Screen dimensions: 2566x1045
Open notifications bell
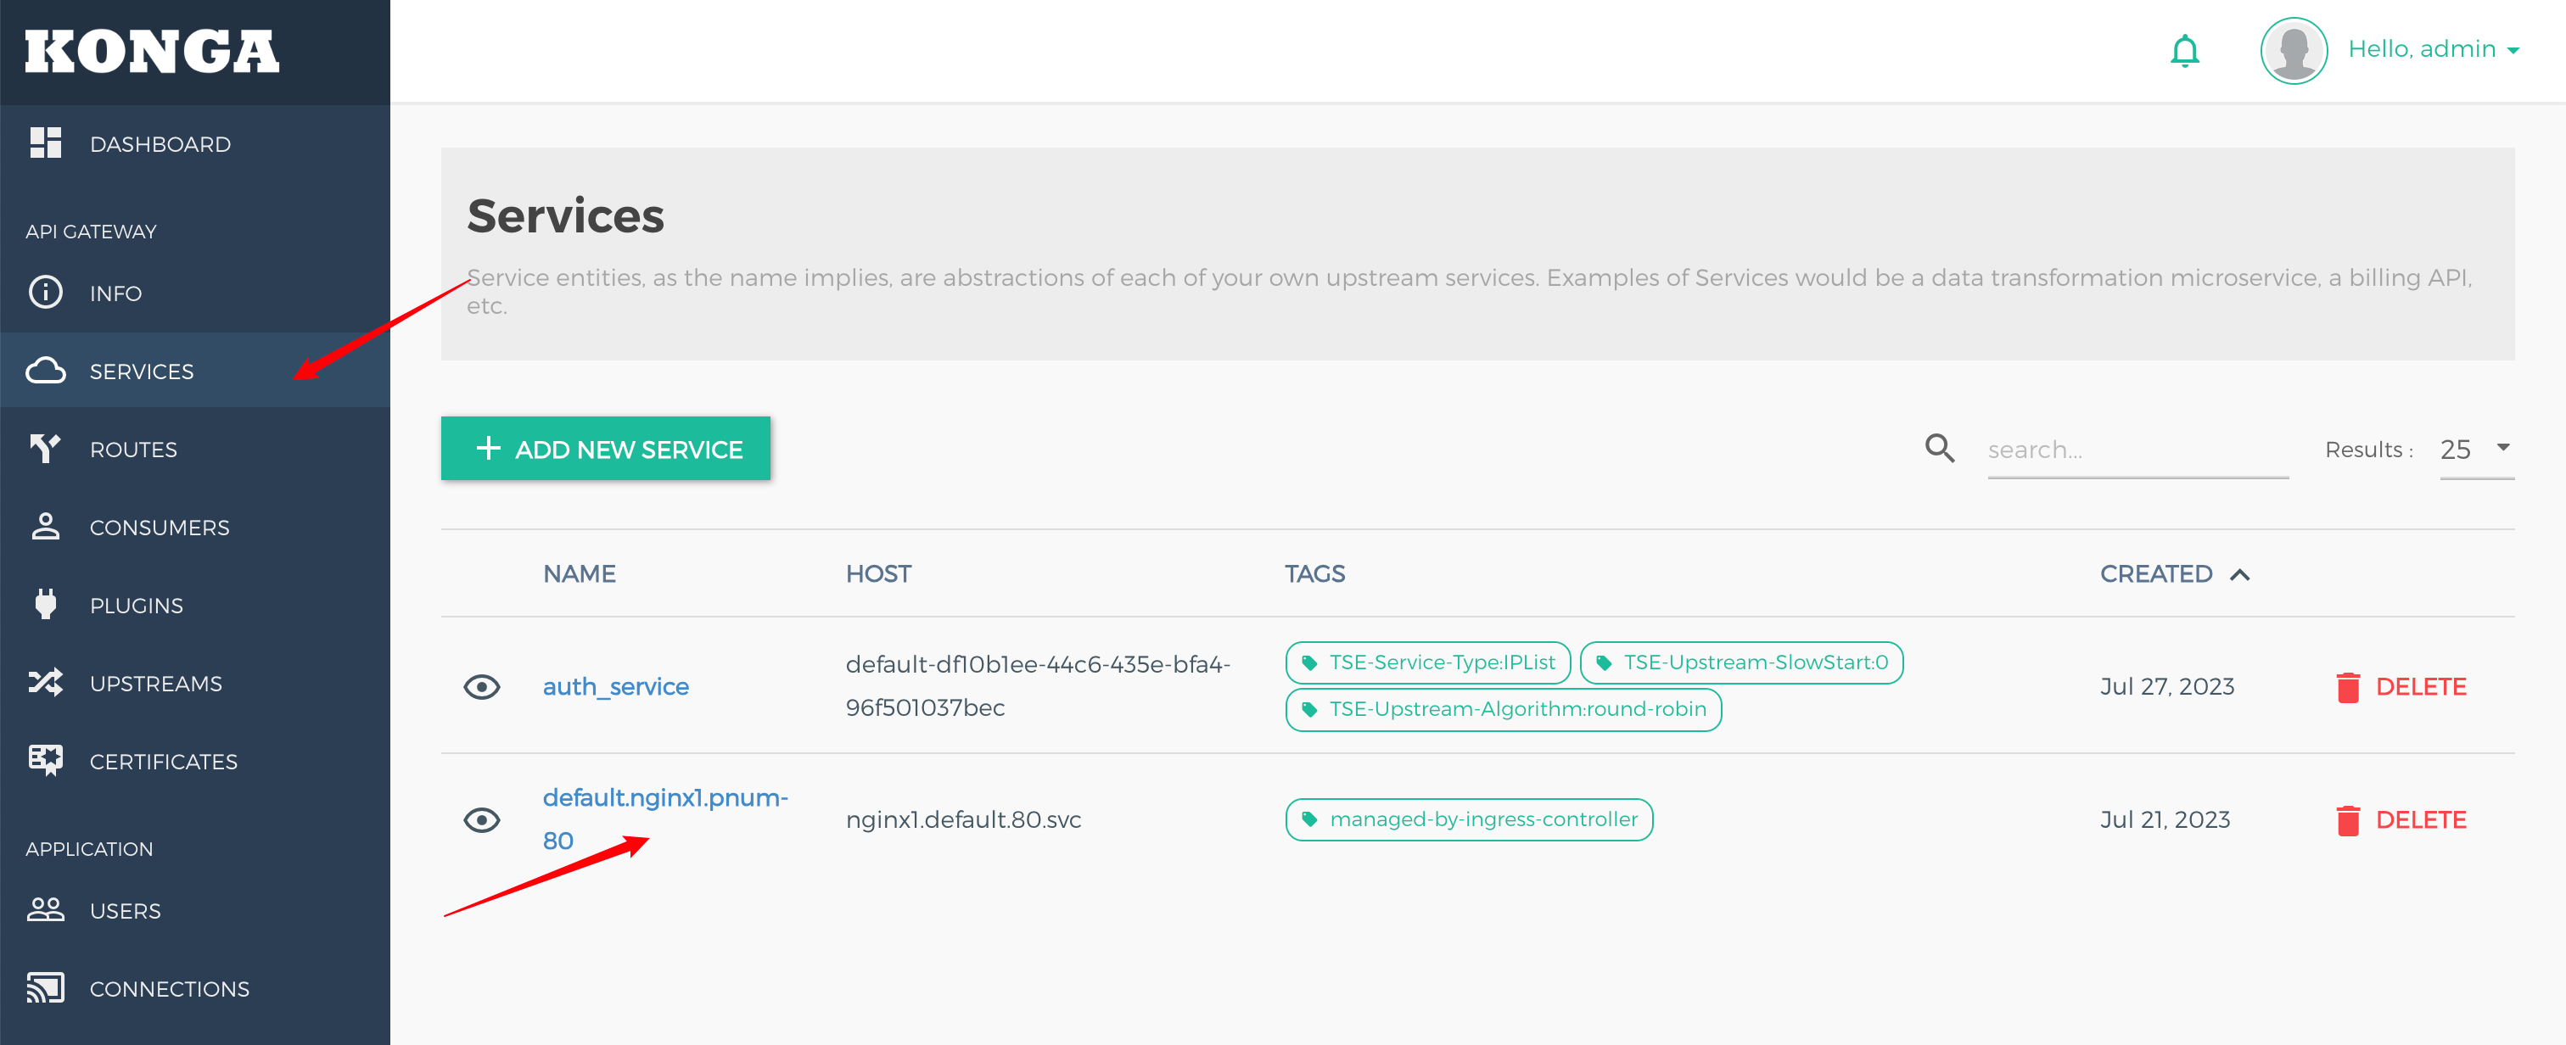(x=2184, y=51)
